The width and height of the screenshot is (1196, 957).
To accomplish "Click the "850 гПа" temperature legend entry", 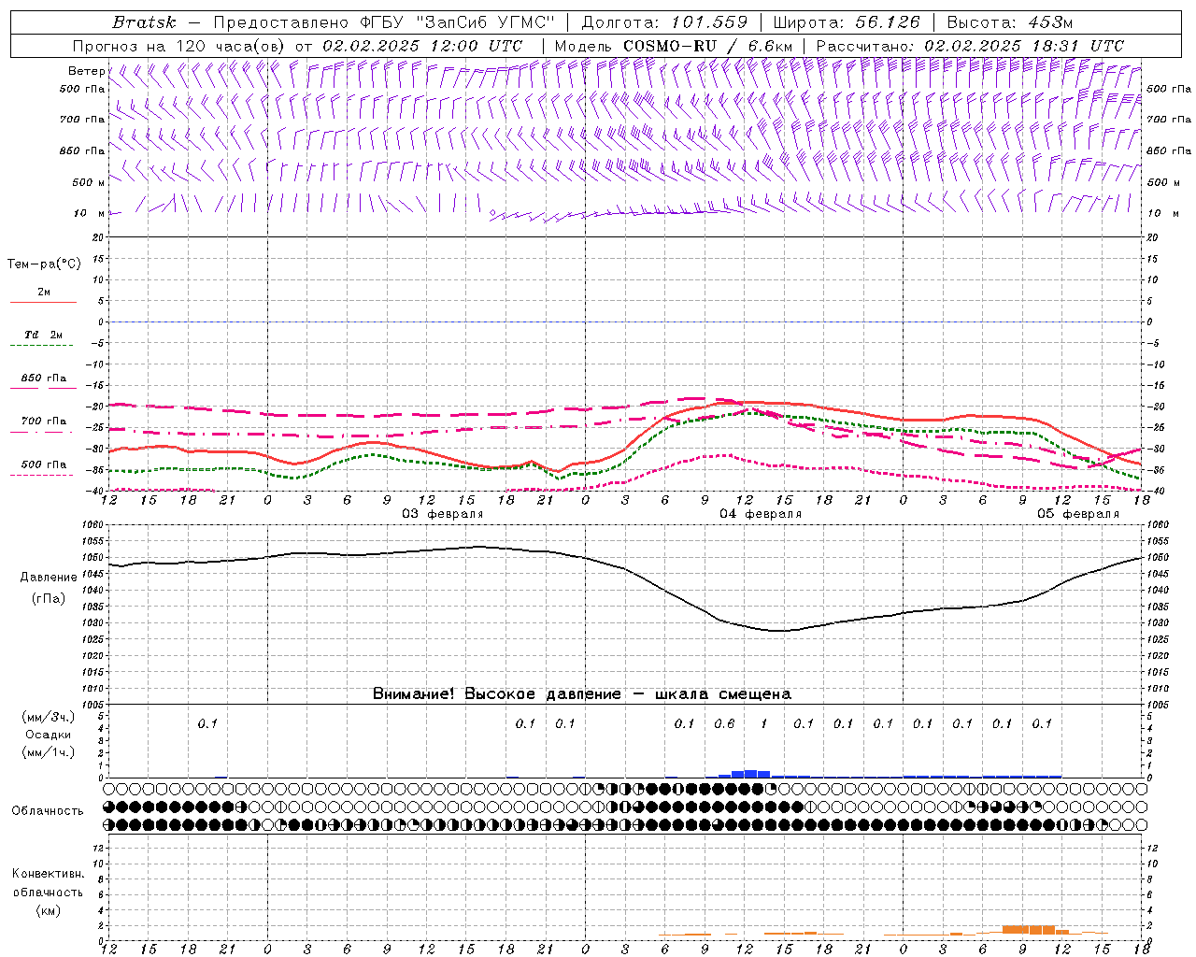I will click(x=43, y=379).
